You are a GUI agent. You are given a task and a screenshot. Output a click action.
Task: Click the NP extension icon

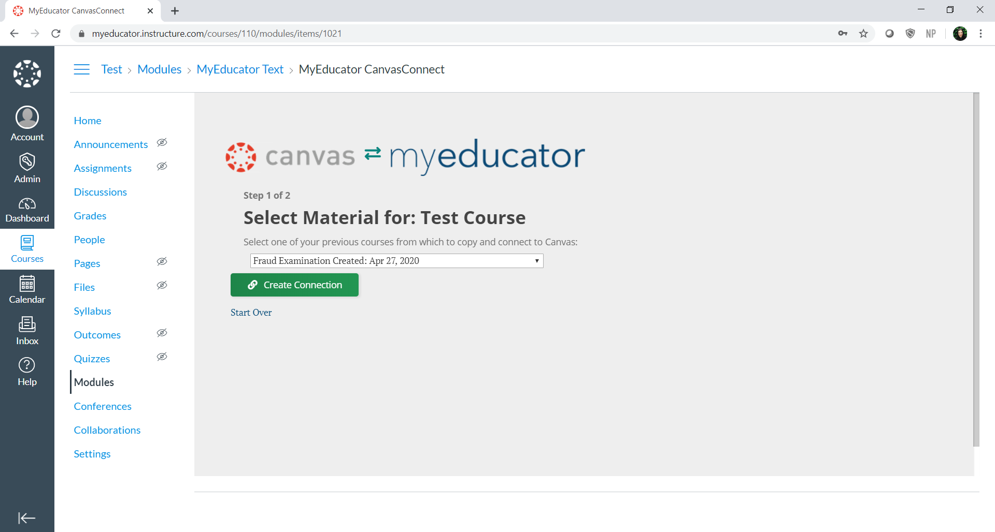tap(931, 34)
